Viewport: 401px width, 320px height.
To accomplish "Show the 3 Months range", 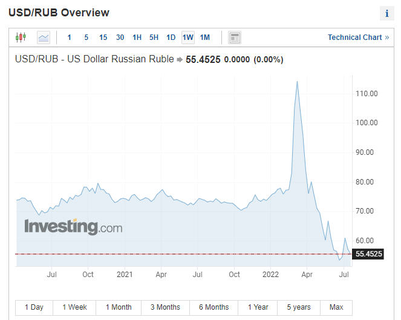I will click(x=165, y=307).
